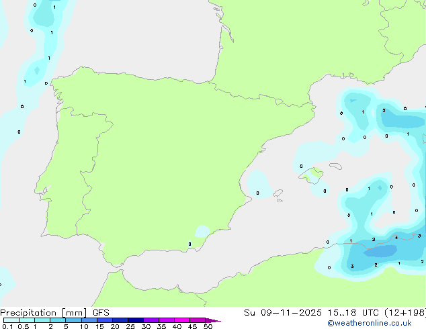Select the 'Su 09-11-2025 15..18 UTC' timestamp

point(311,313)
